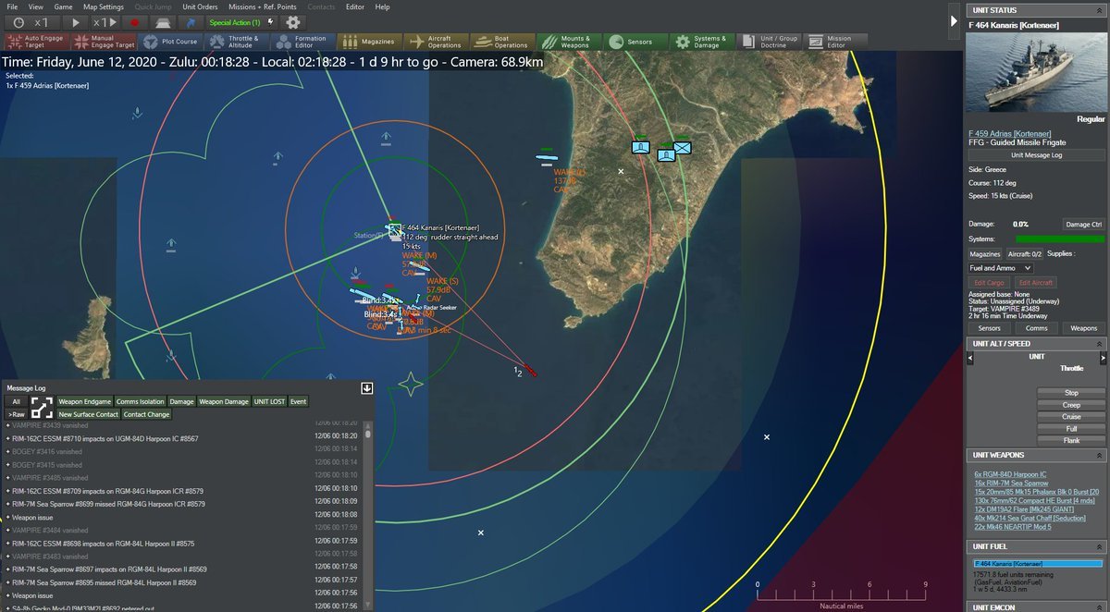Open the Fuel and Ammo dropdown
Image resolution: width=1110 pixels, height=612 pixels.
click(1000, 268)
